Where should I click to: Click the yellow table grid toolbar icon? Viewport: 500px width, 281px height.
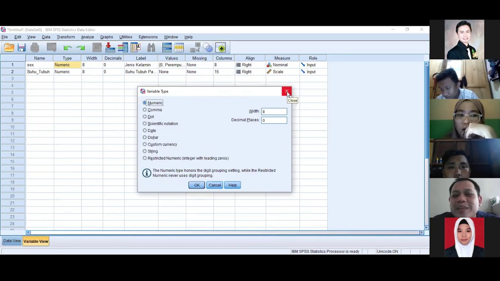coord(179,48)
